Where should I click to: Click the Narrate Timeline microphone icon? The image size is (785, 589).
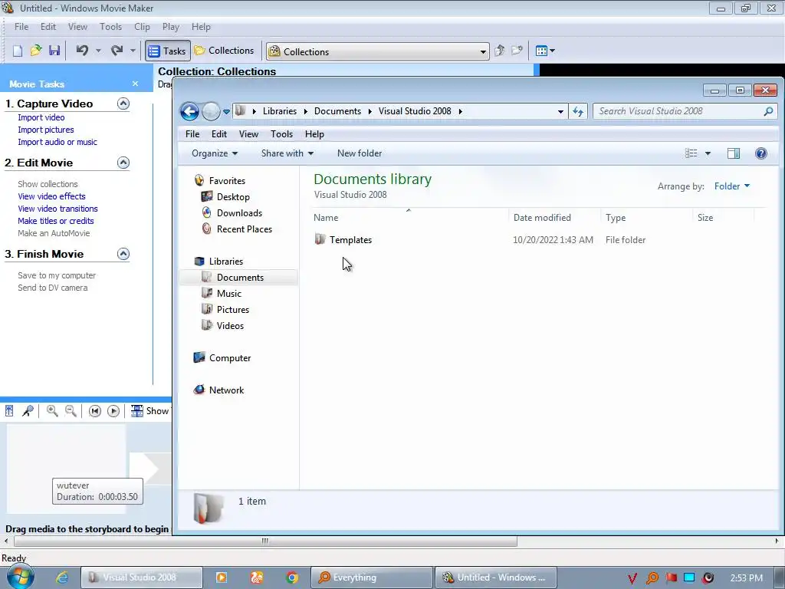coord(28,411)
